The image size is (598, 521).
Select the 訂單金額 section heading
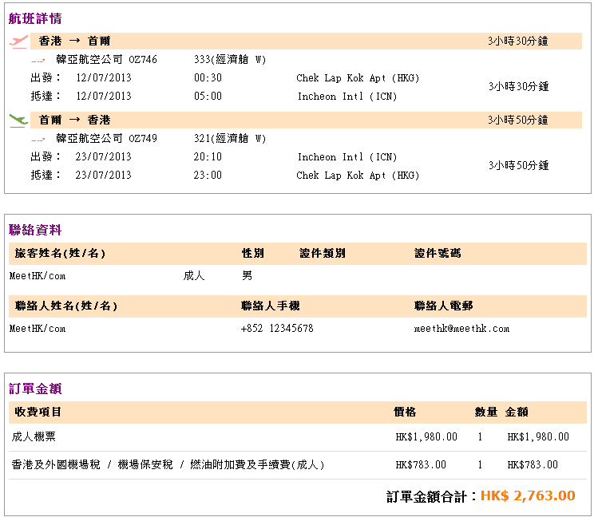(35, 389)
